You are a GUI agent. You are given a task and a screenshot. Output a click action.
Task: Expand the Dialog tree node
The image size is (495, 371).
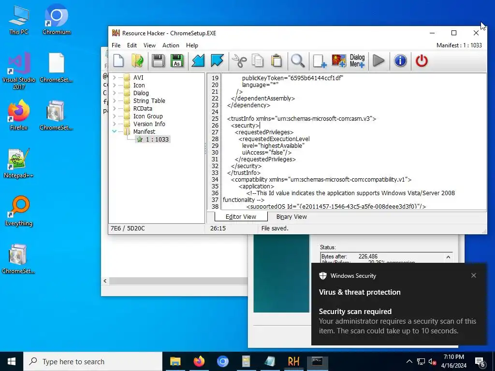(114, 93)
